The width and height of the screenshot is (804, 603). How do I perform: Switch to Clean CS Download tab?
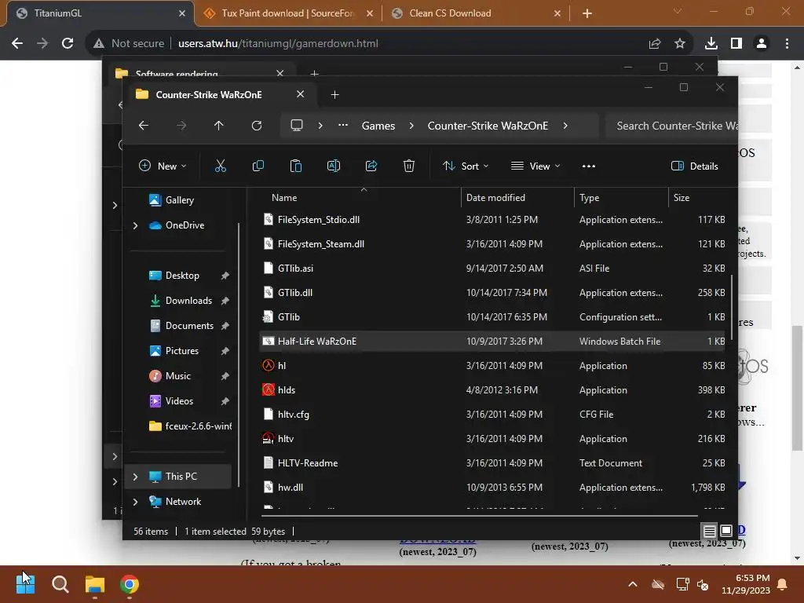475,13
